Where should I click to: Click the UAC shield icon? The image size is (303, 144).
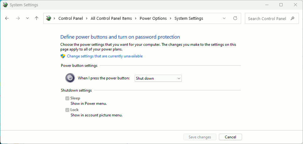[x=63, y=56]
